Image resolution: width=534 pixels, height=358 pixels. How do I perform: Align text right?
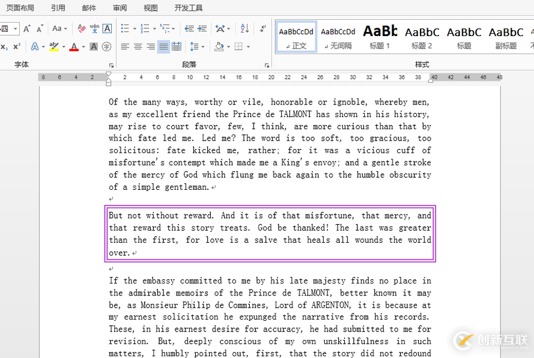click(x=151, y=47)
